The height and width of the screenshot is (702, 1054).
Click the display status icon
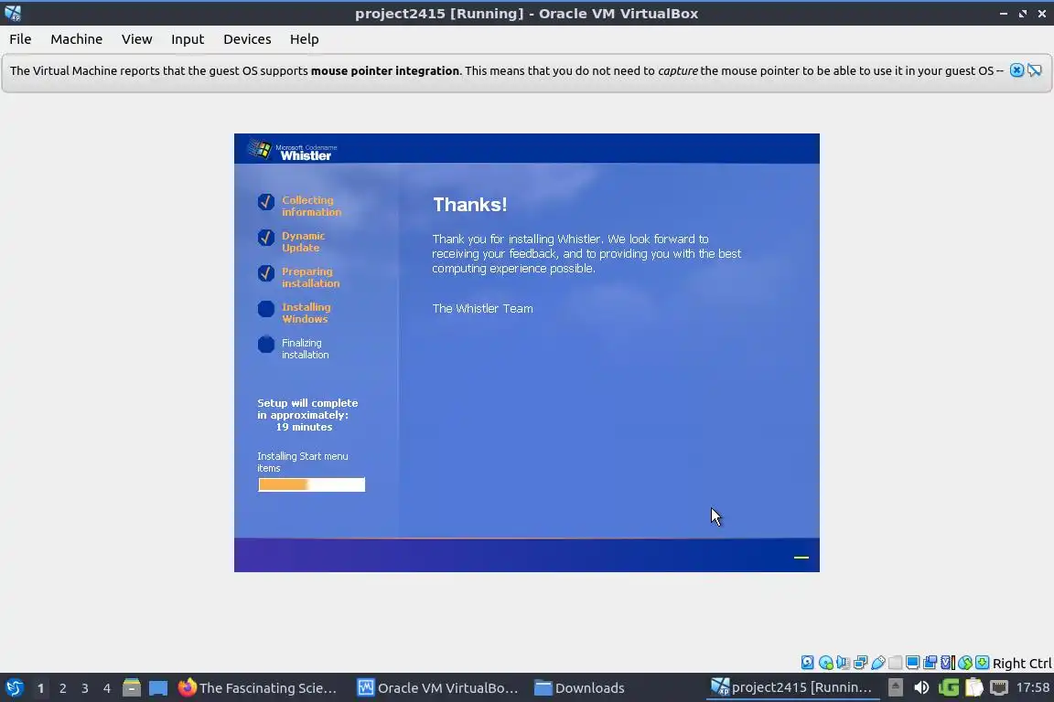tap(913, 663)
